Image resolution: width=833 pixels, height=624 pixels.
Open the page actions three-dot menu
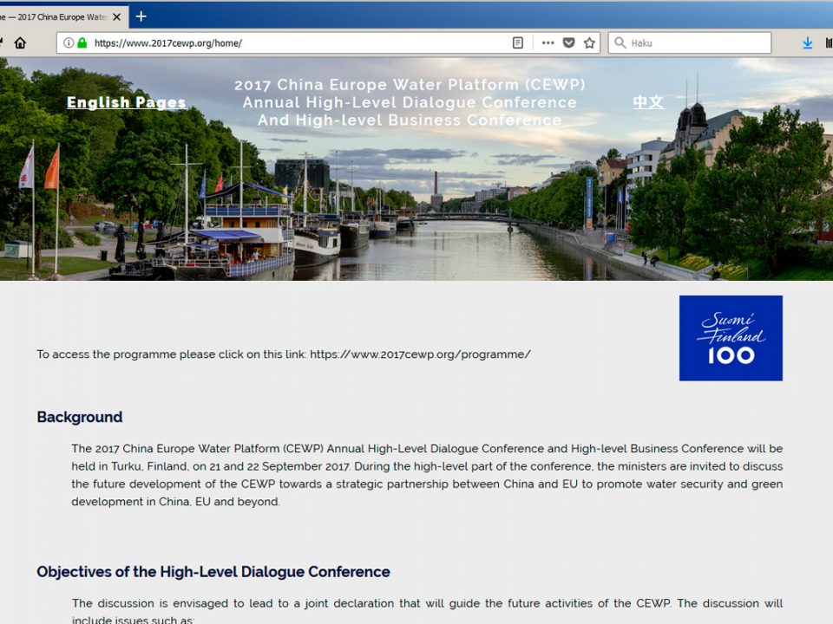point(548,43)
